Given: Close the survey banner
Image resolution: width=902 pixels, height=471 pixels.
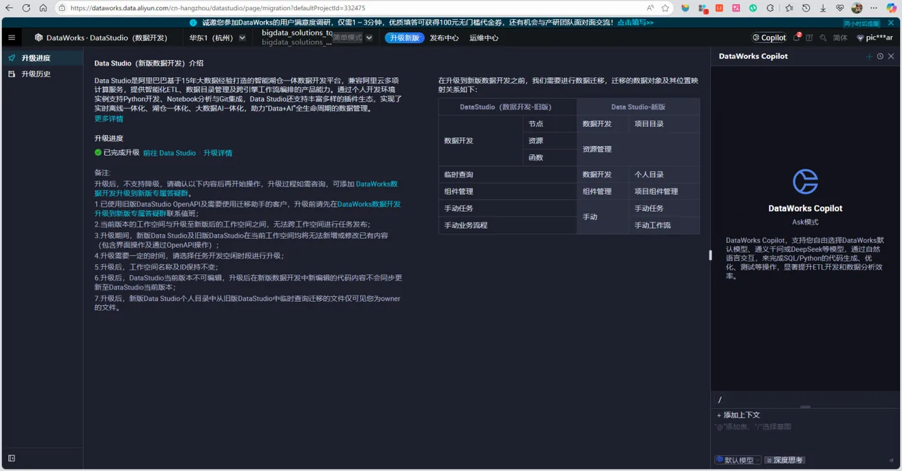Looking at the screenshot, I should click(892, 23).
